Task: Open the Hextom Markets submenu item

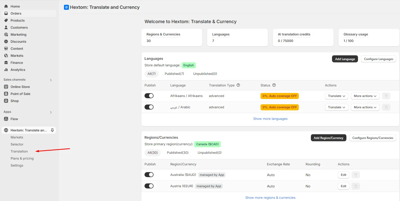Action: [17, 137]
